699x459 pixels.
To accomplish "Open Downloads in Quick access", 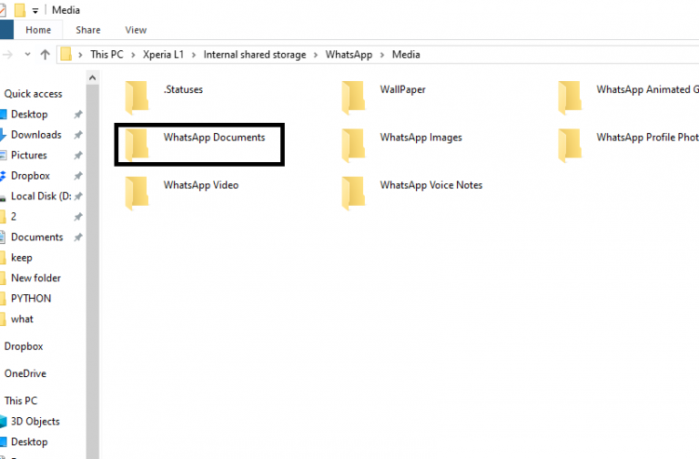I will (x=36, y=135).
